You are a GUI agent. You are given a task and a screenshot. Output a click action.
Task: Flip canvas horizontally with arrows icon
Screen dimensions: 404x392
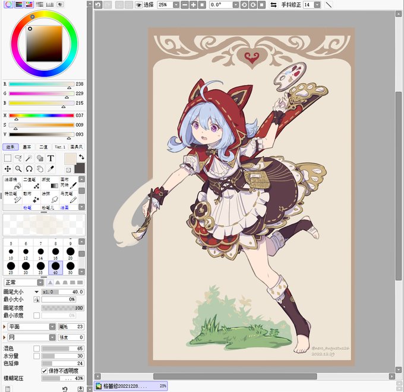pyautogui.click(x=273, y=5)
